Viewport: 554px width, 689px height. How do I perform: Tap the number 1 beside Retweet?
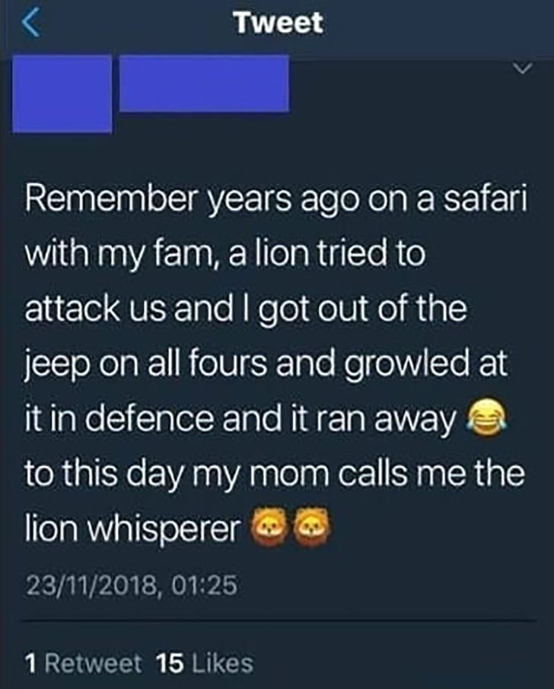(x=30, y=663)
